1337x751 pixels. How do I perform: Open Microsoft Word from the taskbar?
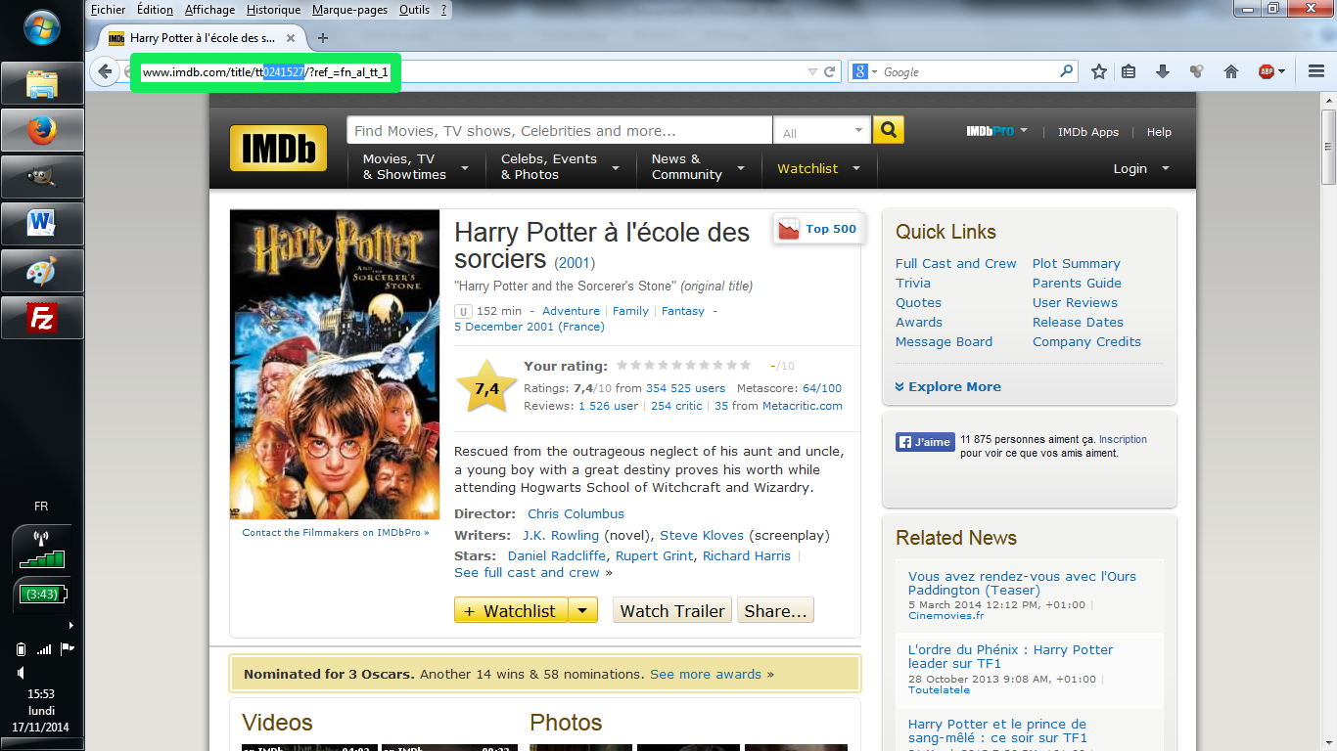tap(42, 224)
